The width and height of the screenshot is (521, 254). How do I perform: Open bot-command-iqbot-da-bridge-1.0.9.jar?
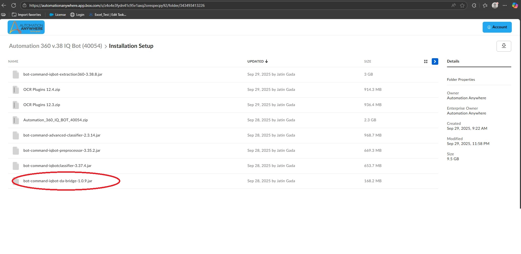(x=58, y=181)
